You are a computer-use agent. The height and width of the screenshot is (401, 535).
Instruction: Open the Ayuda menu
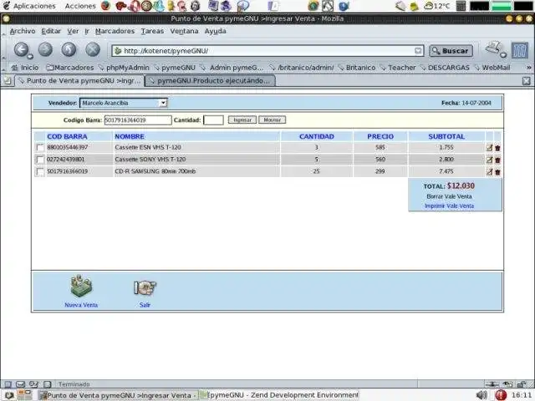click(x=216, y=31)
